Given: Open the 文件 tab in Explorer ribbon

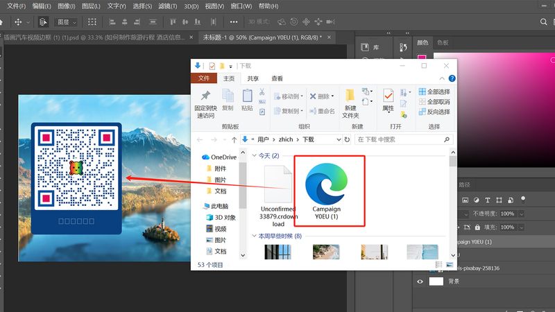Looking at the screenshot, I should [204, 78].
